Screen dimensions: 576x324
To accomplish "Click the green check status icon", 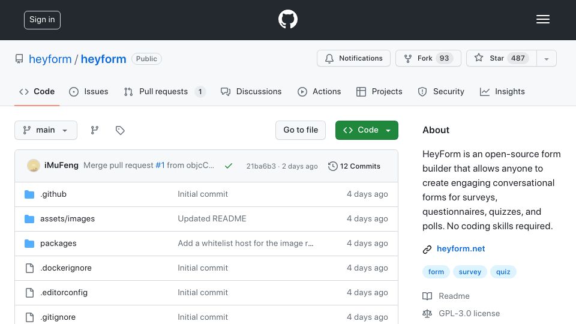I will click(229, 166).
